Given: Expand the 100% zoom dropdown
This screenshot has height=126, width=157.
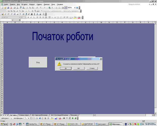Looking at the screenshot, I should pyautogui.click(x=75, y=8).
